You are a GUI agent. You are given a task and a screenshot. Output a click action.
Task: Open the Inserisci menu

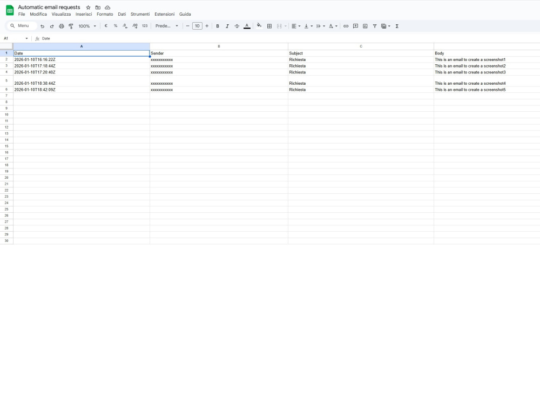tap(84, 15)
